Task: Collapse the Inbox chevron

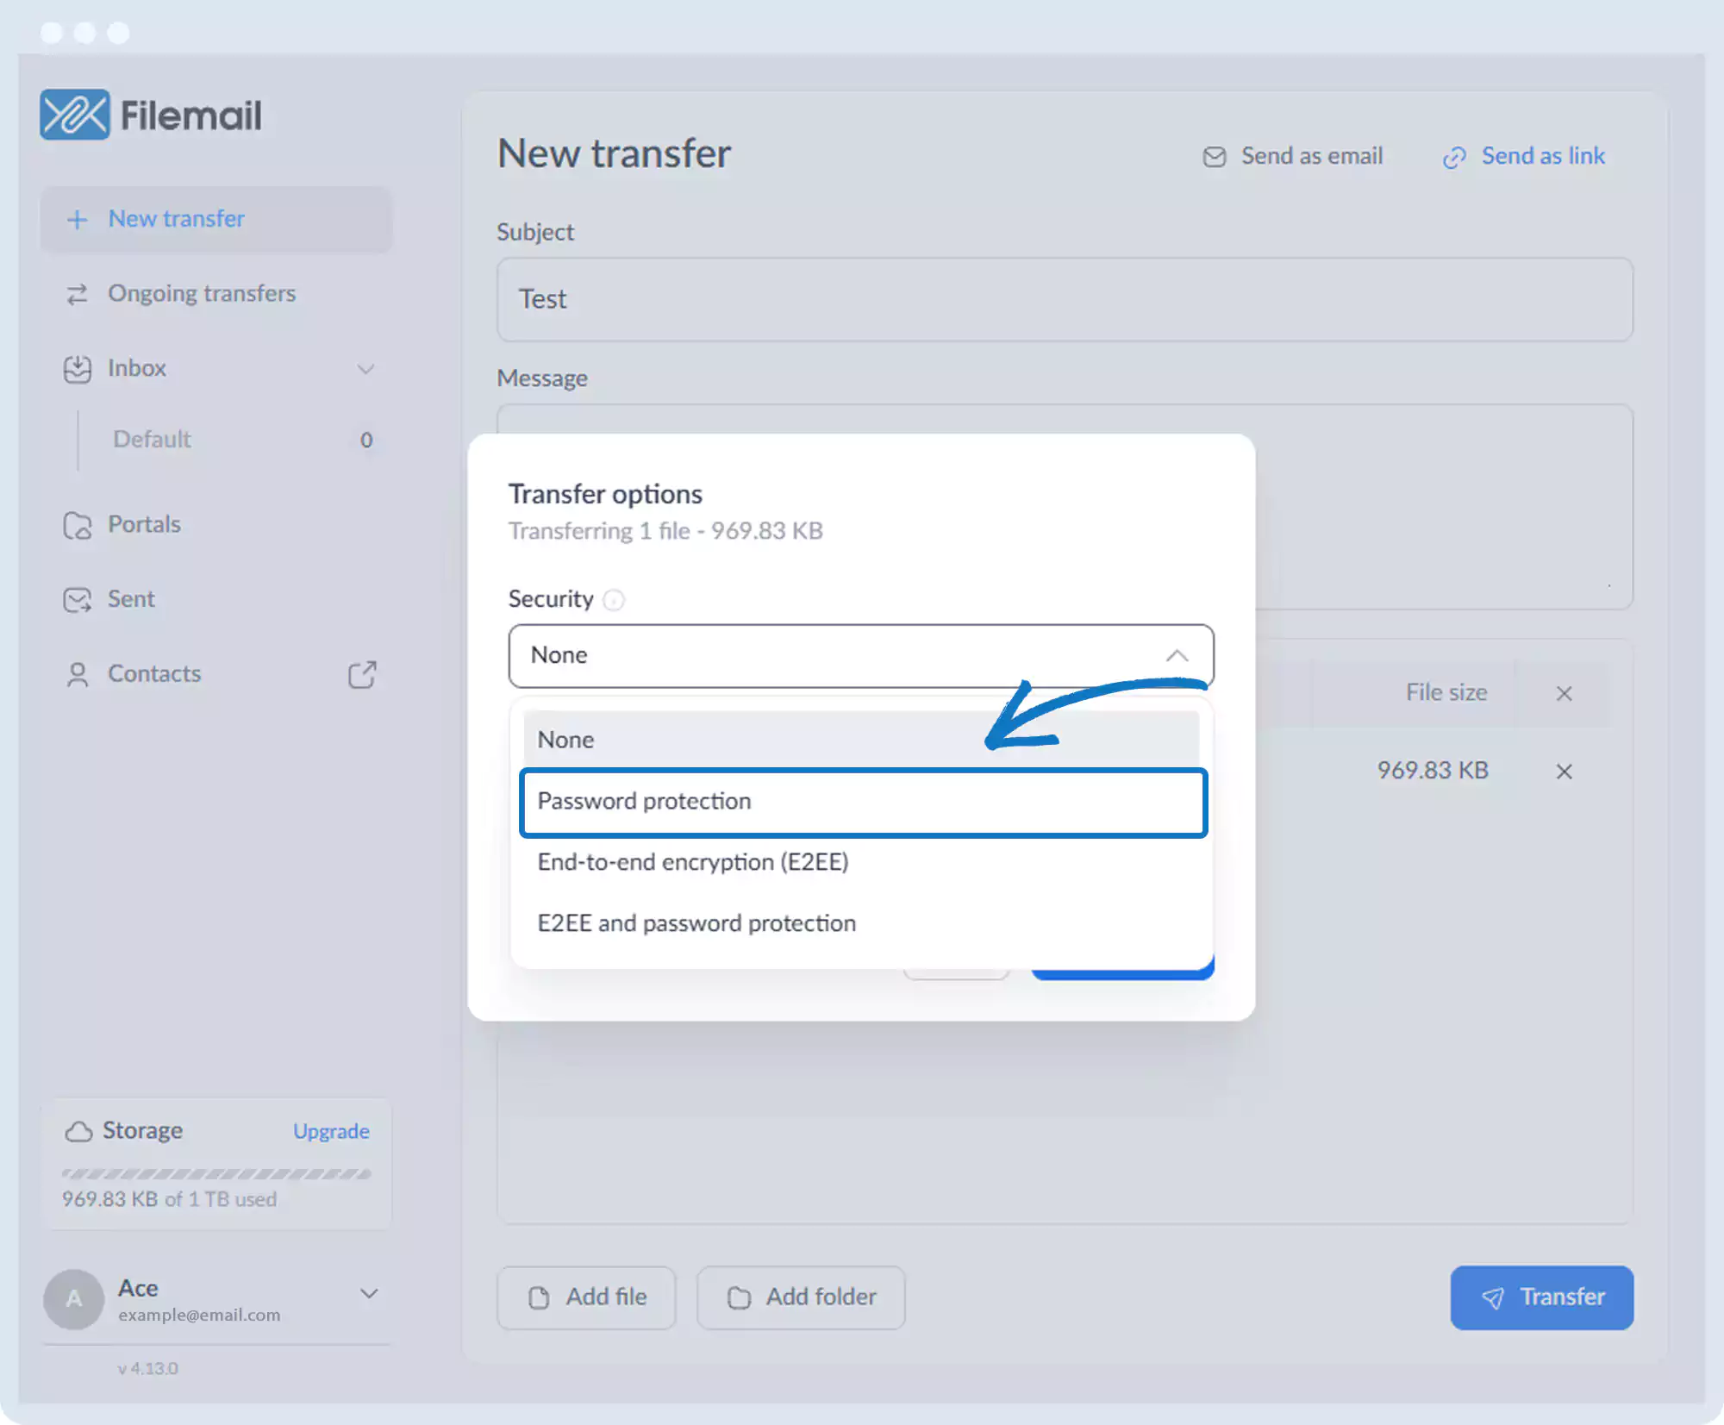Action: coord(366,369)
